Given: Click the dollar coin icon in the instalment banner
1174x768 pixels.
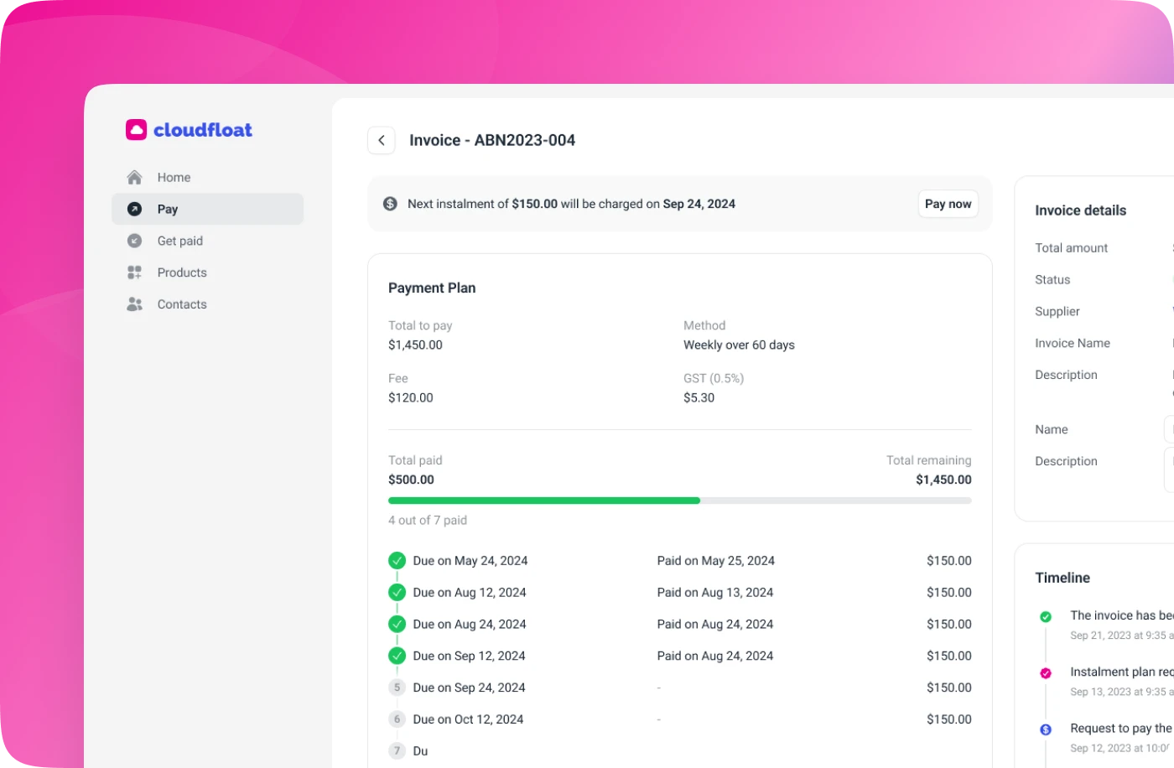Looking at the screenshot, I should (389, 203).
